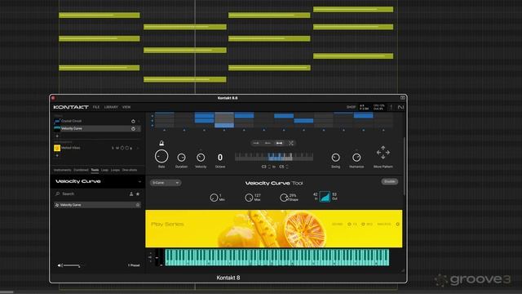Add a new instrument with plus icon
This screenshot has height=294, width=522.
[57, 155]
